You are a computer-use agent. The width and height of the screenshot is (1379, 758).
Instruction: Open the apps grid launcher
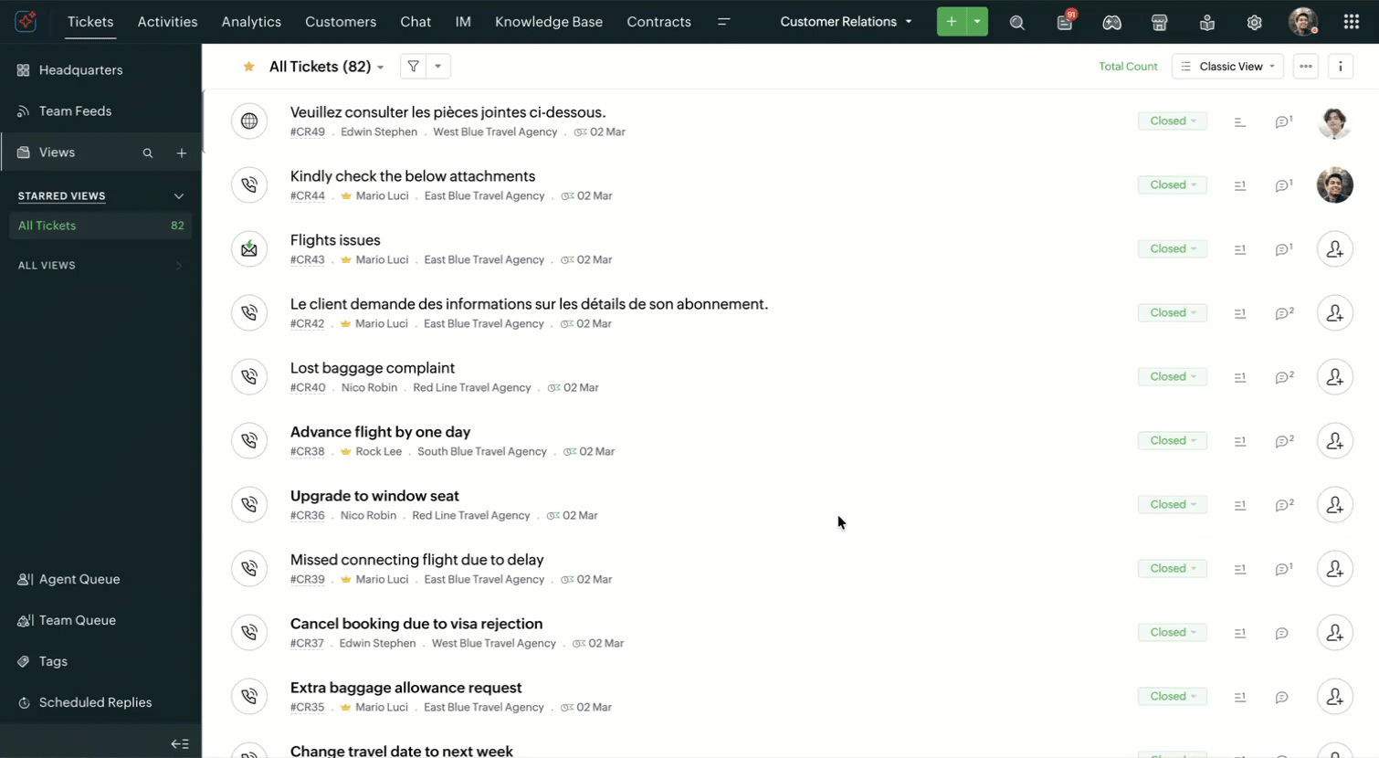(x=1351, y=22)
